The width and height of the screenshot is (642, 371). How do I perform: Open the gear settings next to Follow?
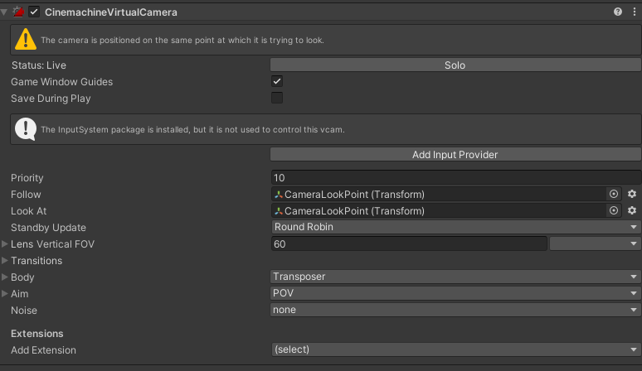click(632, 195)
